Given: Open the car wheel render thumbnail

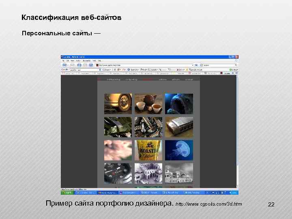Looking at the screenshot, I should pyautogui.click(x=118, y=104).
